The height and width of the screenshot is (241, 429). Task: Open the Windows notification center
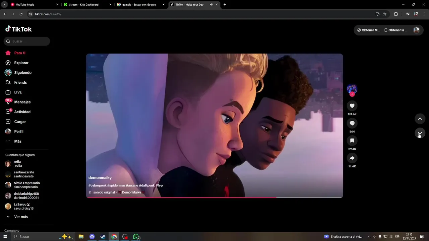(422, 237)
